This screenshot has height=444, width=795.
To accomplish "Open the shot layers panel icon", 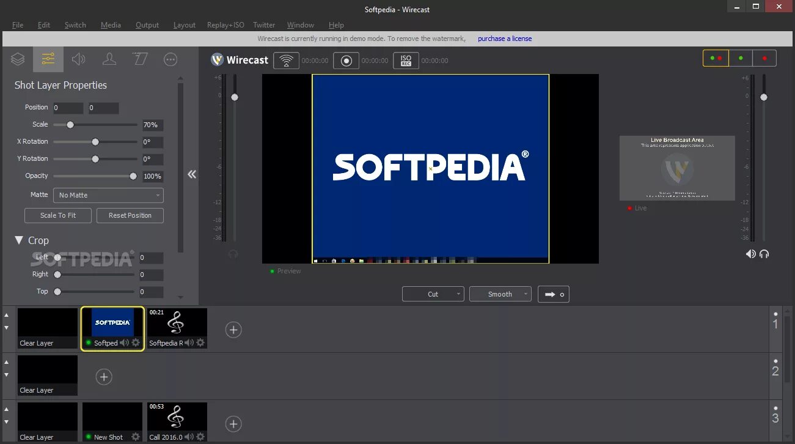I will [x=18, y=59].
